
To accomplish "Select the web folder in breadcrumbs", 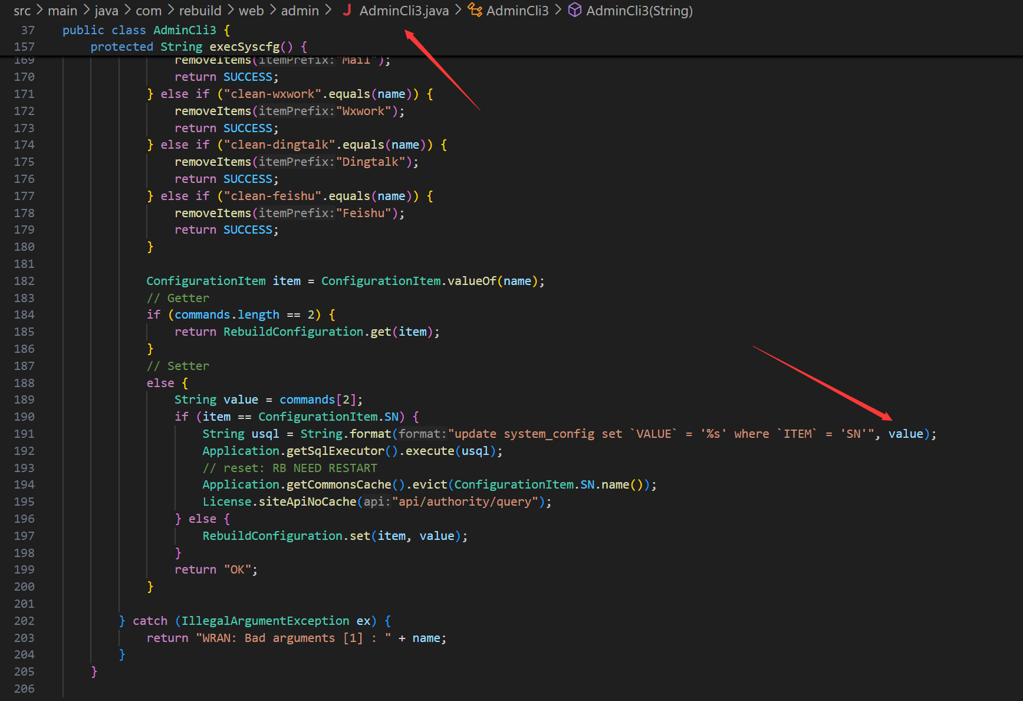I will 251,11.
